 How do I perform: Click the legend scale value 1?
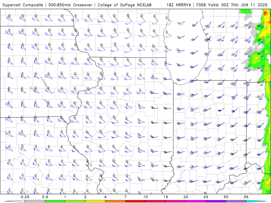point(65,197)
